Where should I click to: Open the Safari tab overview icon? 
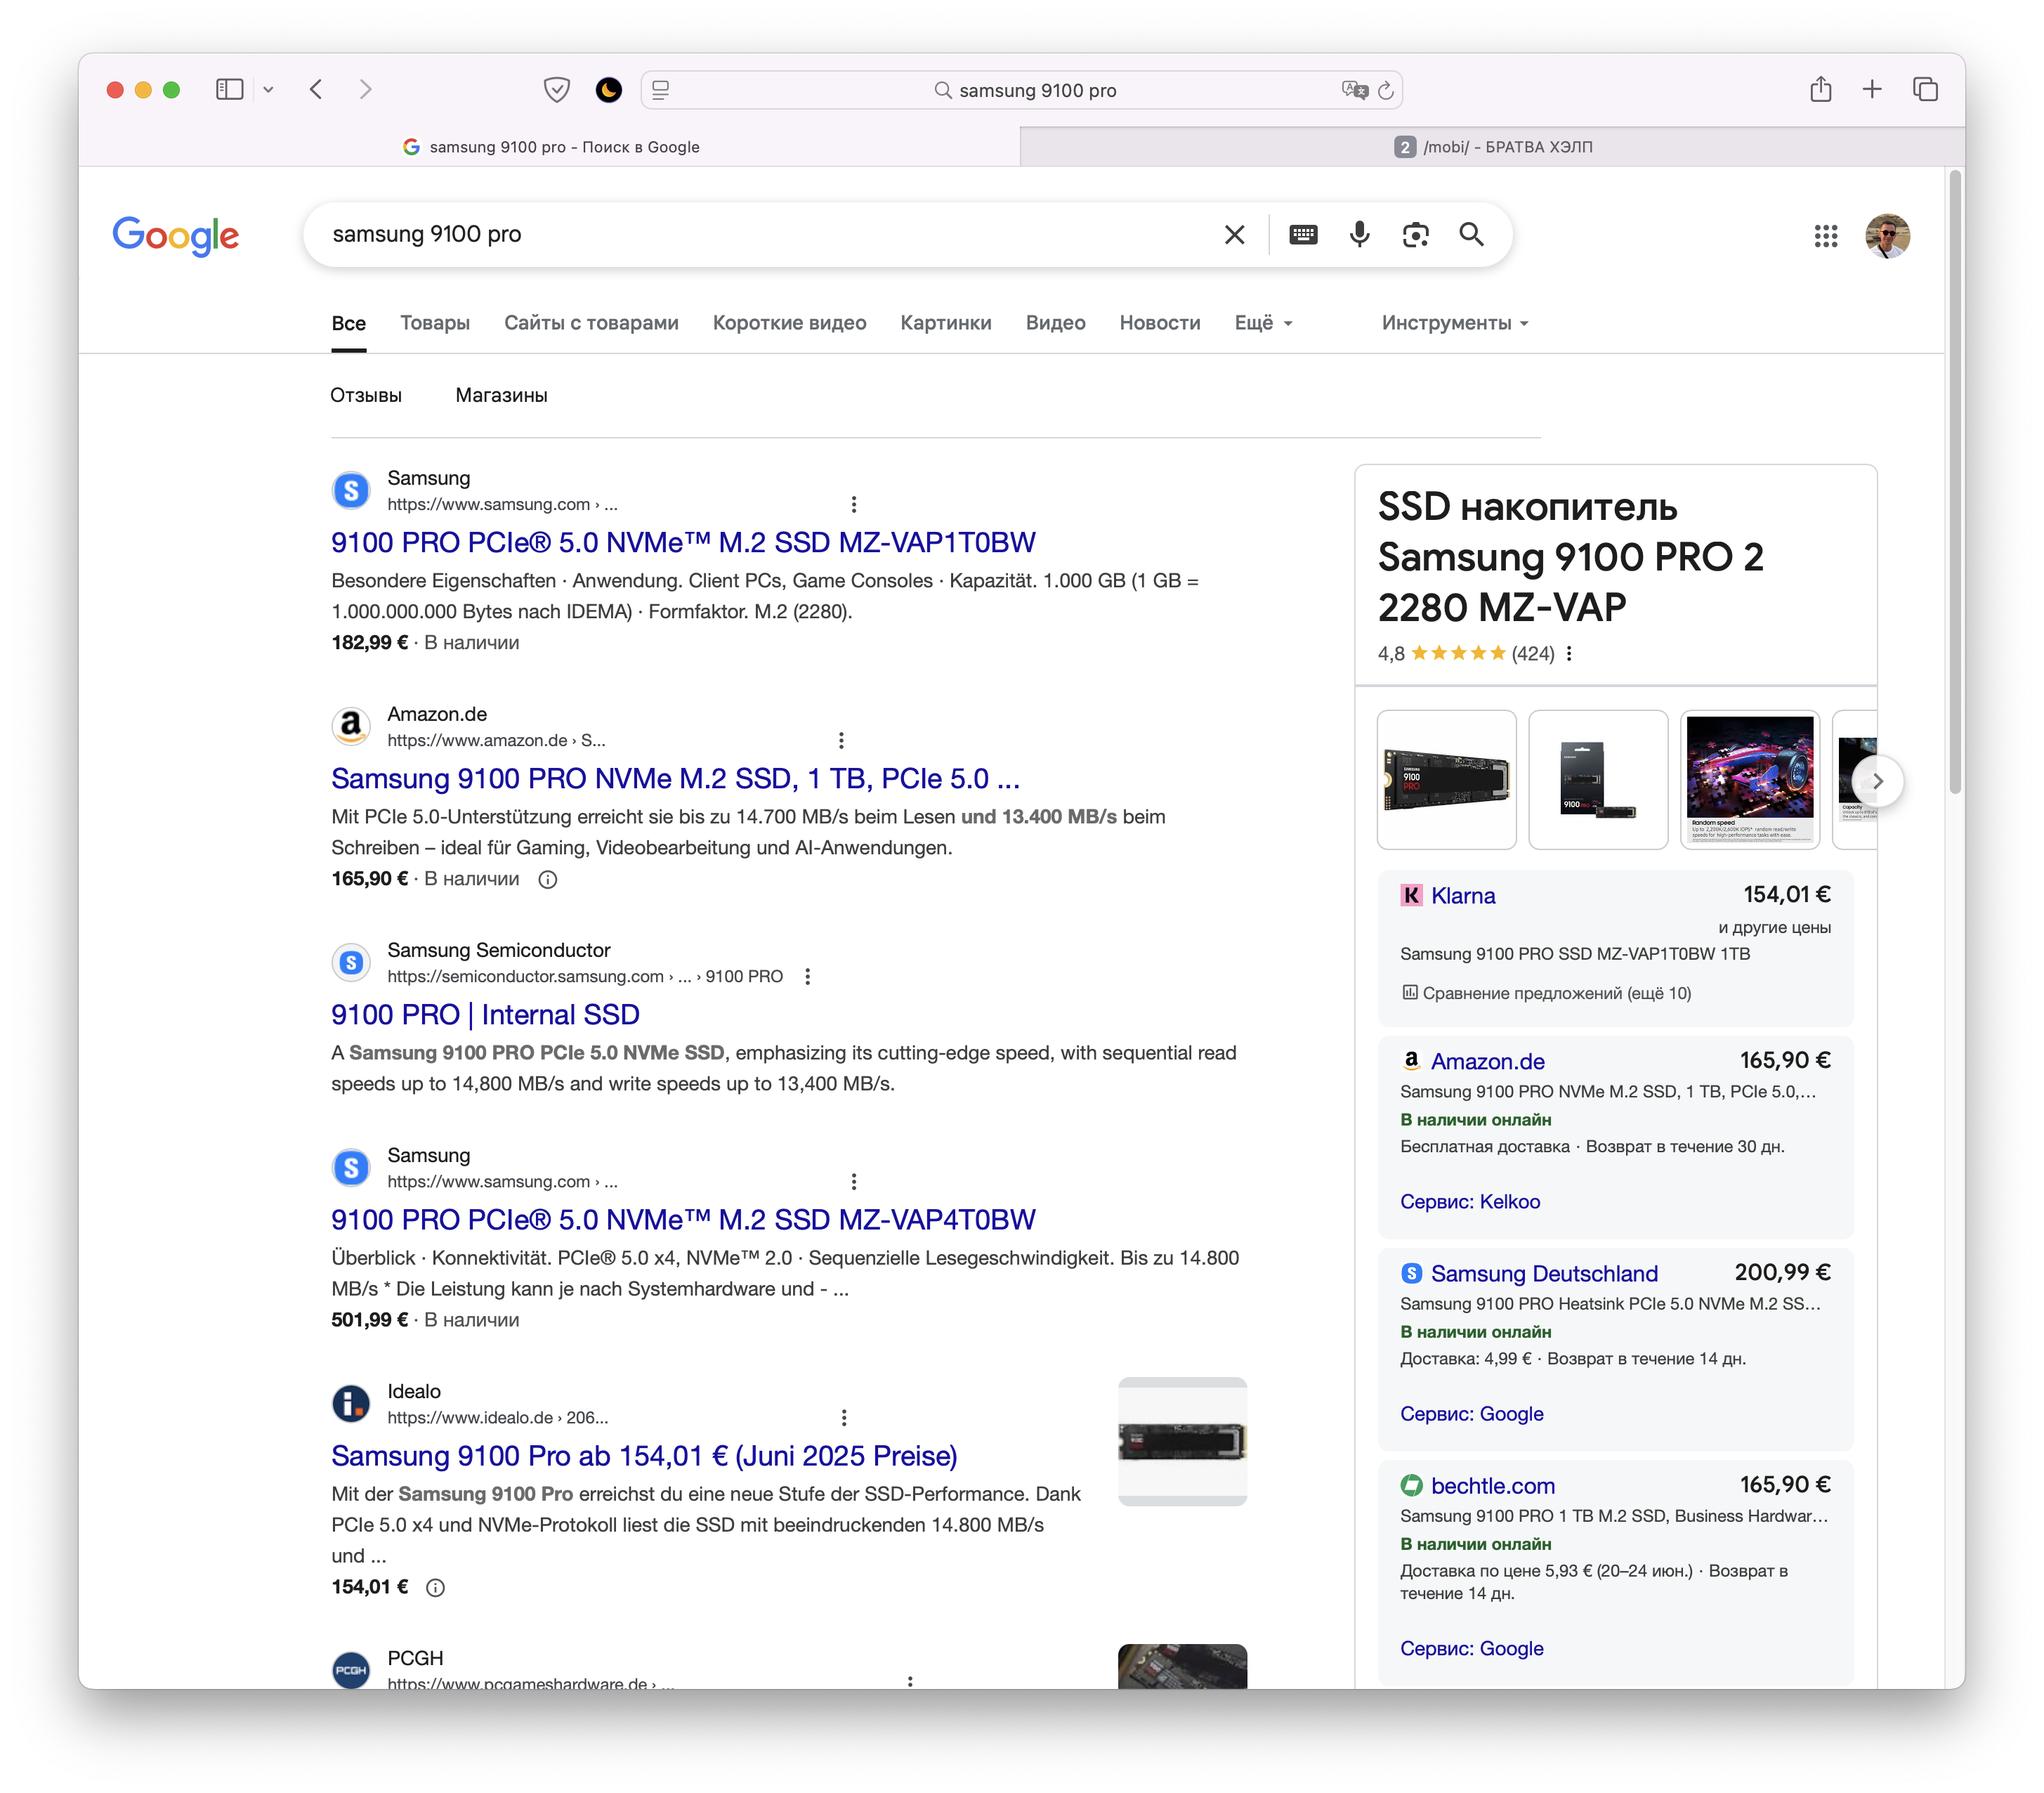pyautogui.click(x=1925, y=90)
